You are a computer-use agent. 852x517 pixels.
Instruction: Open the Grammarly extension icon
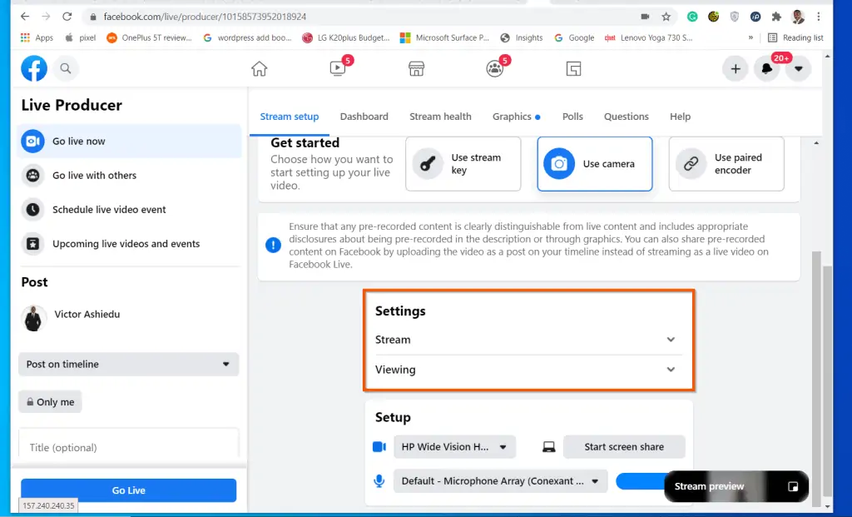pyautogui.click(x=692, y=17)
